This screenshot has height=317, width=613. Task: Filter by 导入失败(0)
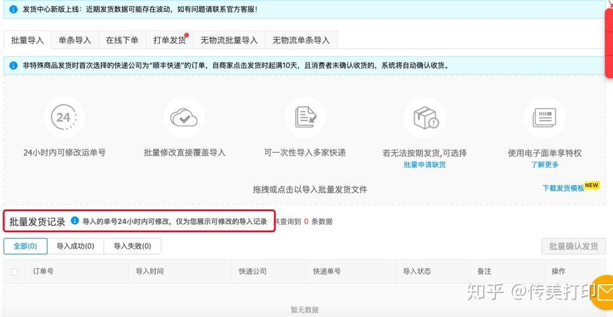(x=132, y=246)
